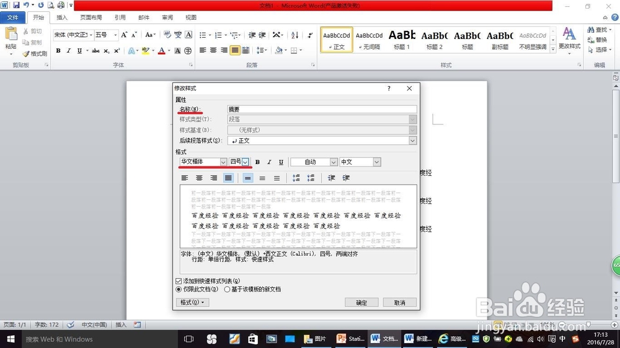
Task: Switch to the 视图 ribbon tab
Action: tap(191, 17)
